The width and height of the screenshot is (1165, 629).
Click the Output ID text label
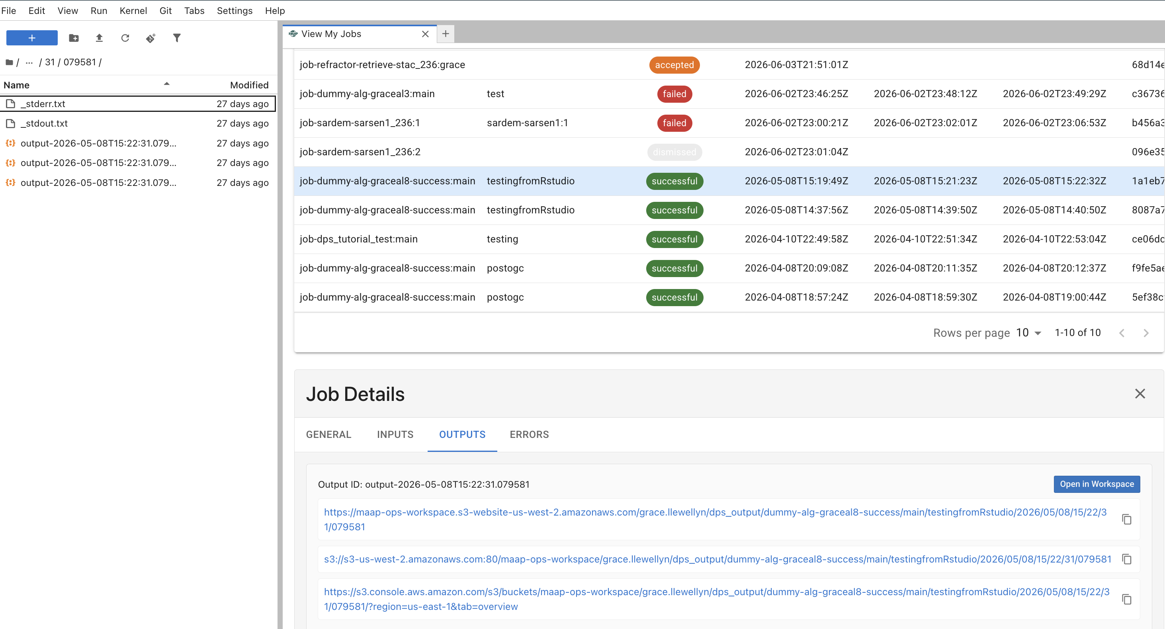(424, 484)
